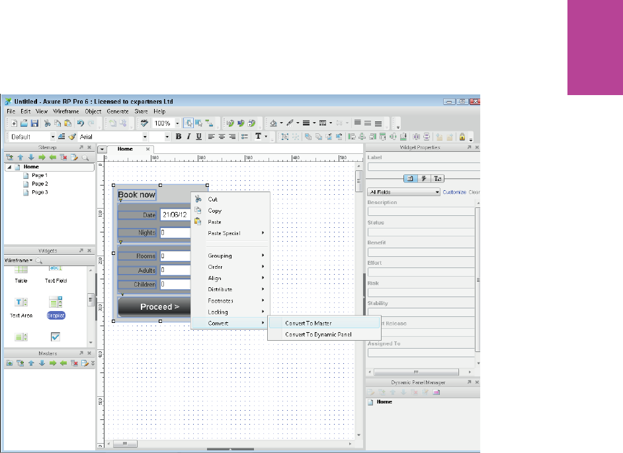Choose Convert To Dynamic Panel
The image size is (623, 453).
324,334
